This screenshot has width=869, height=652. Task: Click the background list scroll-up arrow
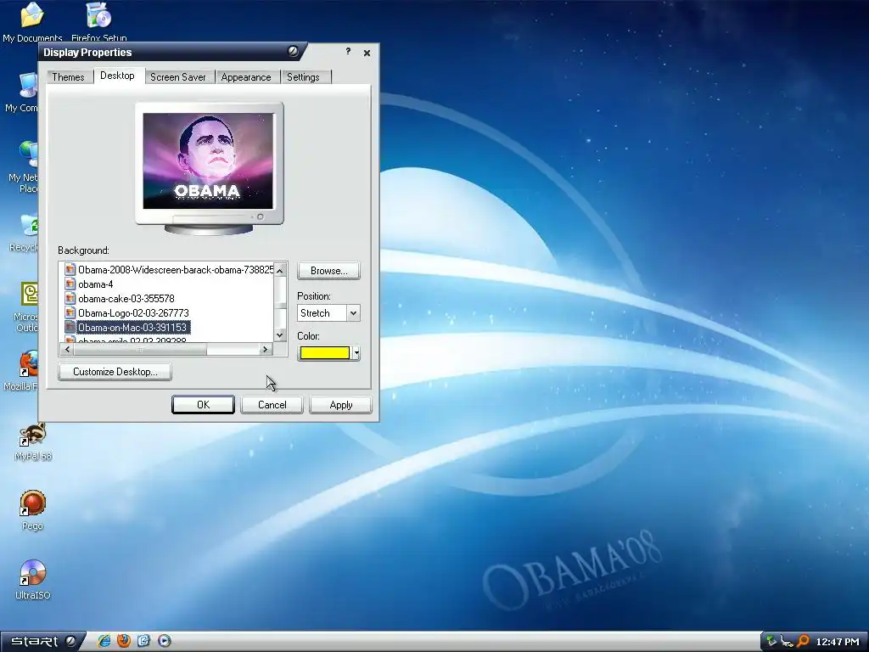pos(280,271)
